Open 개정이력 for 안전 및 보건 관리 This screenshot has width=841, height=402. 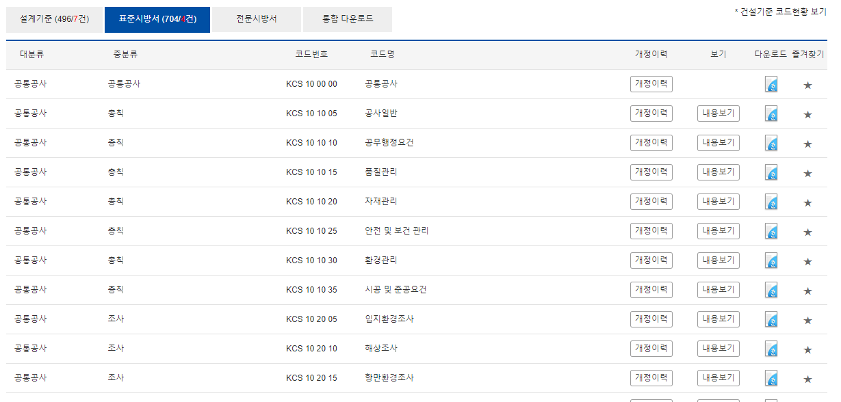click(x=651, y=231)
